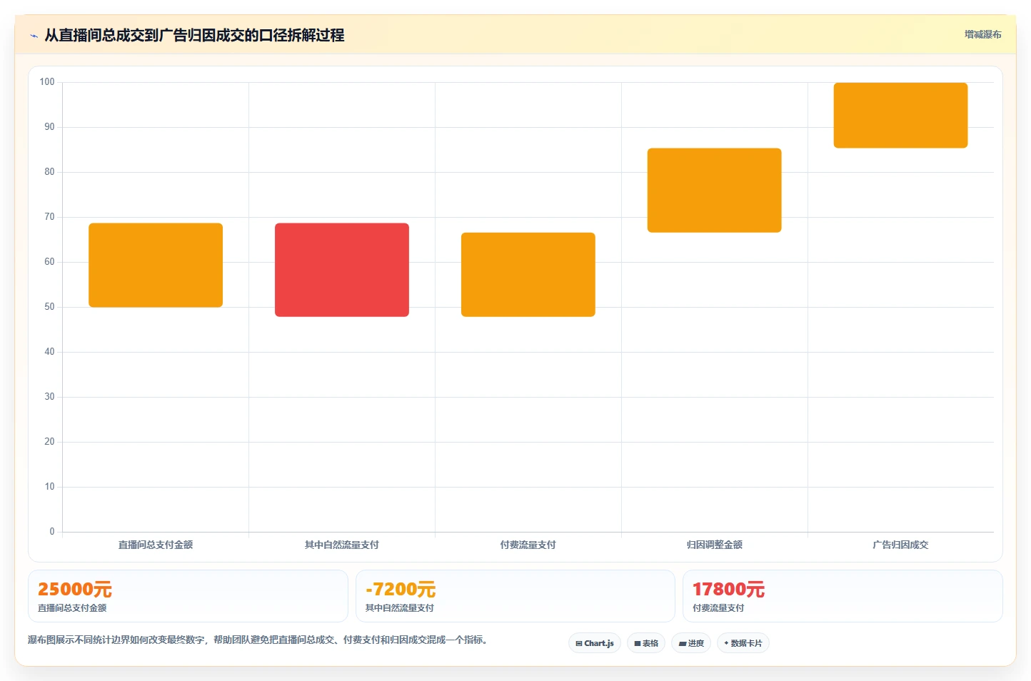The width and height of the screenshot is (1031, 681).
Task: Click the y-axis tick label 50
Action: (49, 307)
